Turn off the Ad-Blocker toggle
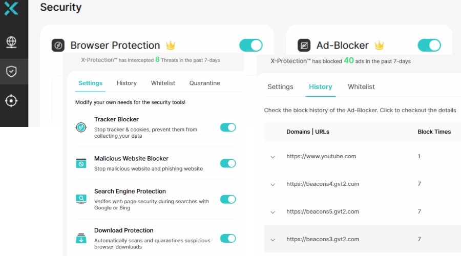 [429, 45]
